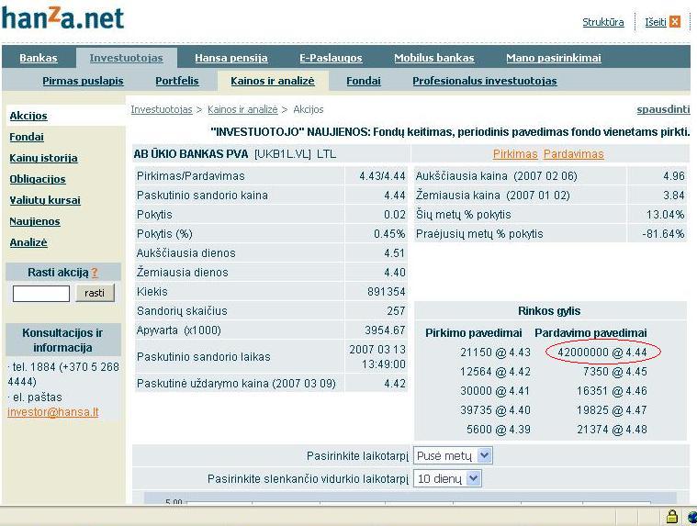The height and width of the screenshot is (526, 697).
Task: Click the 39735 @ 4.40 buy order
Action: (495, 410)
